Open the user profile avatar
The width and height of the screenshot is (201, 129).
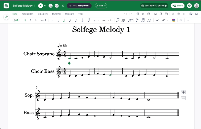pyautogui.click(x=196, y=6)
